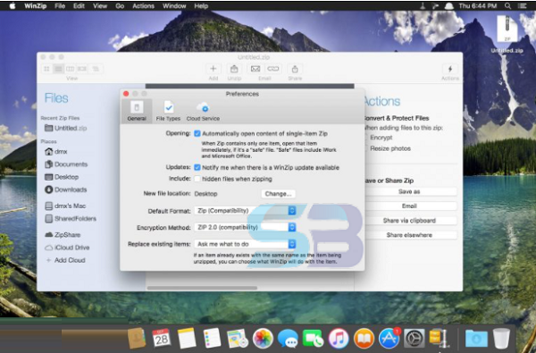Select dmx's Mac in sidebar
The image size is (536, 353).
pos(65,206)
